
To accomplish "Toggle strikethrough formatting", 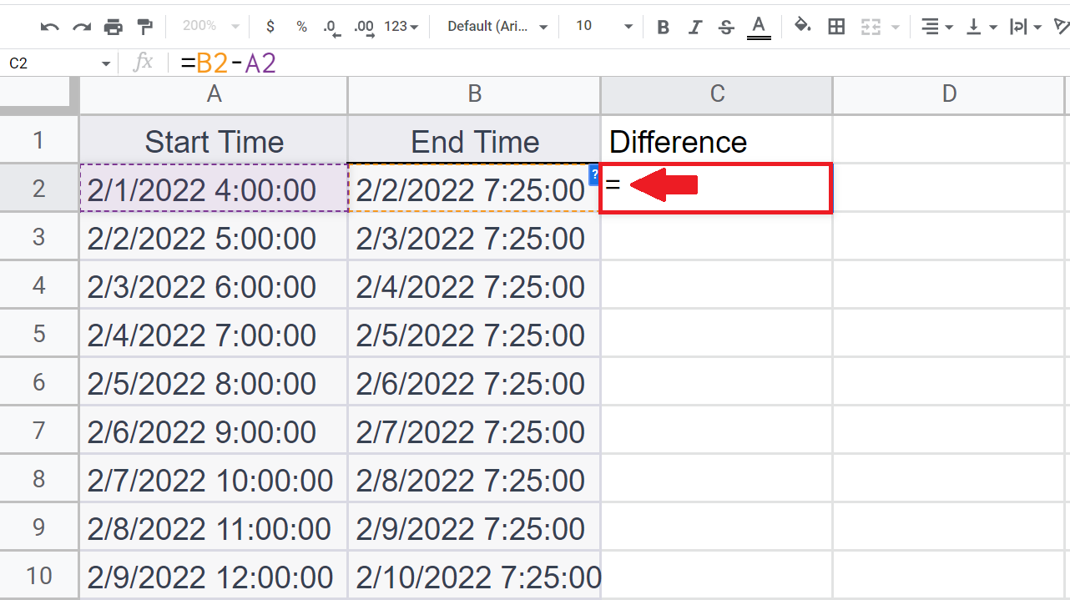I will pyautogui.click(x=726, y=27).
